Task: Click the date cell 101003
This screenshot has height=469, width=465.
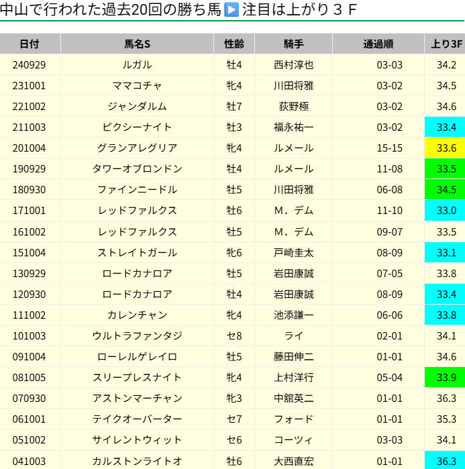Action: (x=29, y=335)
